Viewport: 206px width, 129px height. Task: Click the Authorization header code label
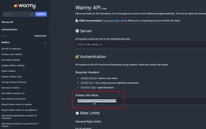[89, 78]
